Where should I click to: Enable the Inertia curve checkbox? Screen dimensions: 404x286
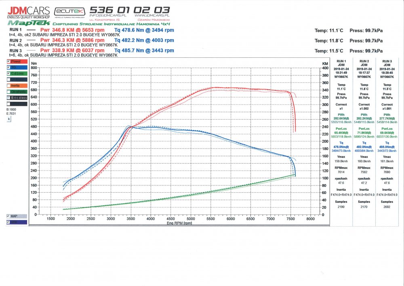pos(9,86)
